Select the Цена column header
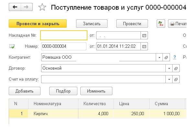Viewport: 192px width, 129px height. pos(131,104)
